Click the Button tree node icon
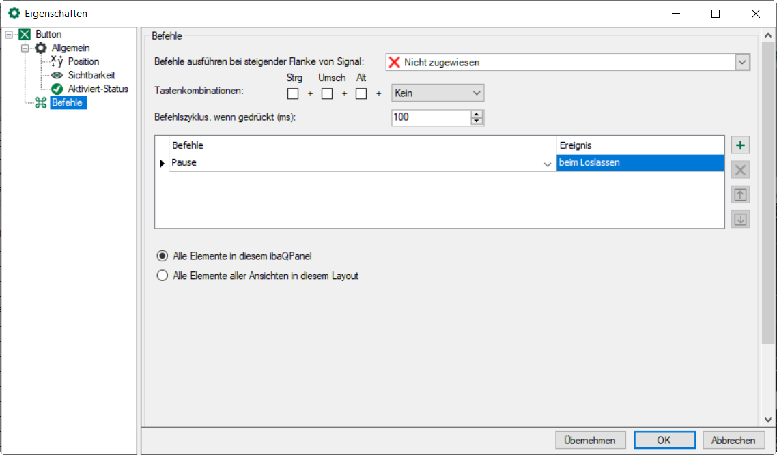The image size is (777, 455). pos(25,34)
